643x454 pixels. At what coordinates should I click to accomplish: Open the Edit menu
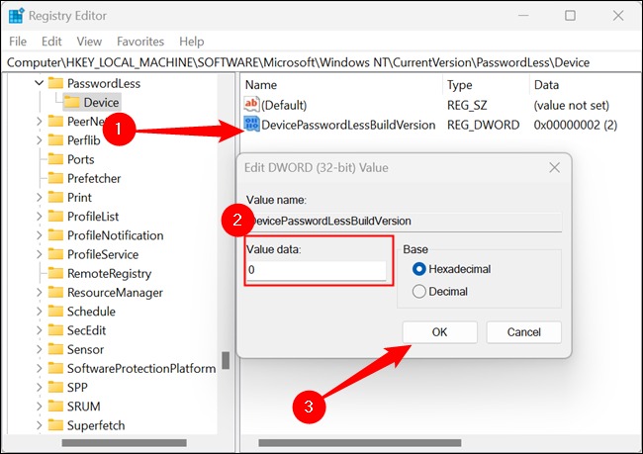point(51,42)
